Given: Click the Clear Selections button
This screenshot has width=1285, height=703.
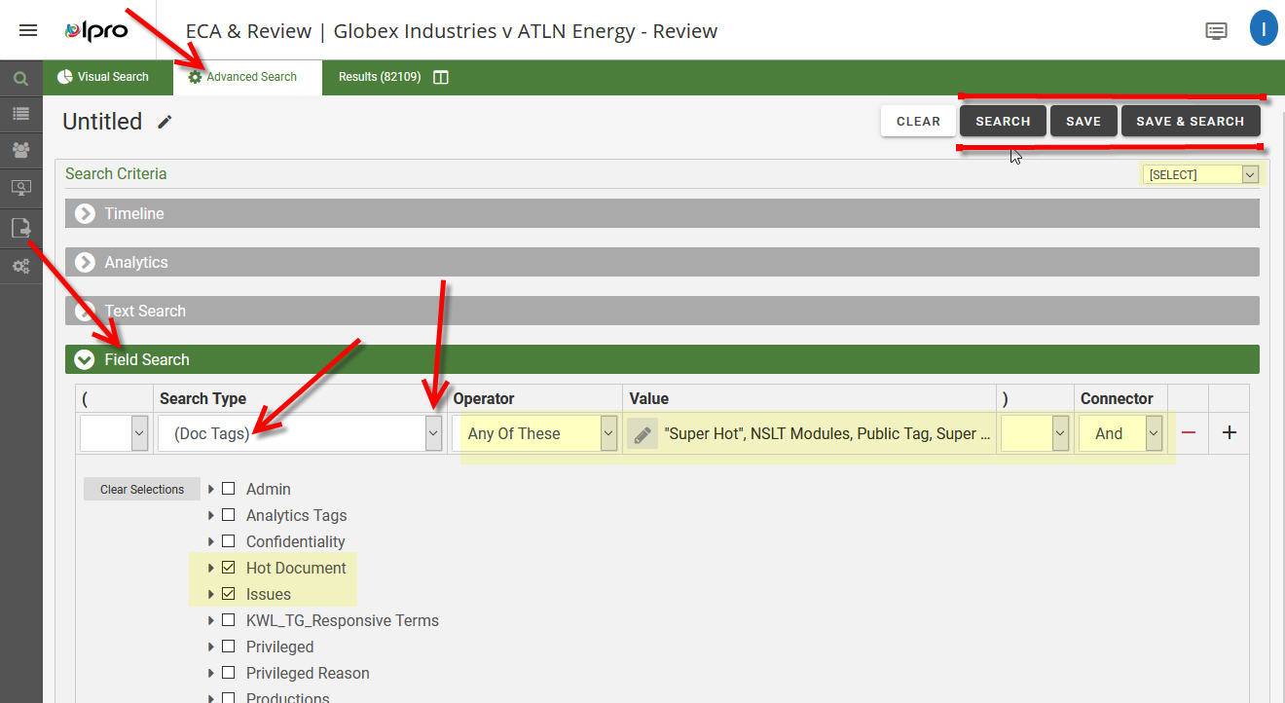Looking at the screenshot, I should click(142, 490).
